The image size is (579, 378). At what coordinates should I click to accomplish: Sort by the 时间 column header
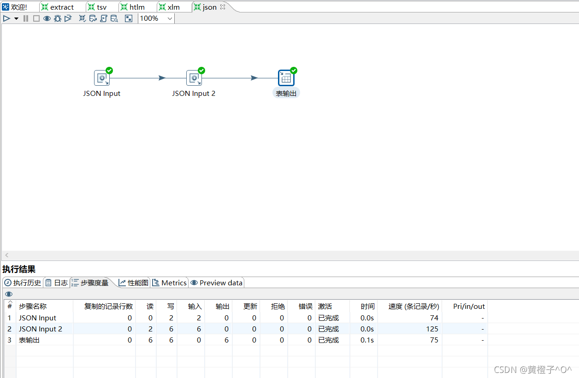pyautogui.click(x=364, y=306)
